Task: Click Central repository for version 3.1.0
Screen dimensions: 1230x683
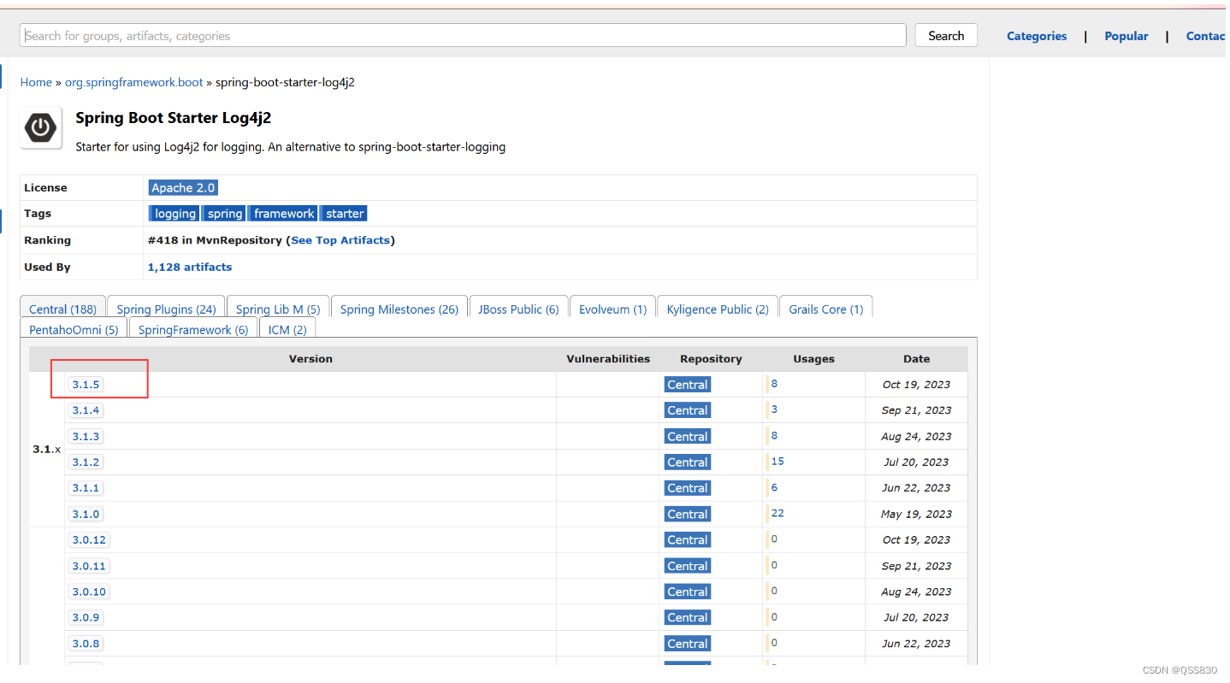Action: (688, 514)
